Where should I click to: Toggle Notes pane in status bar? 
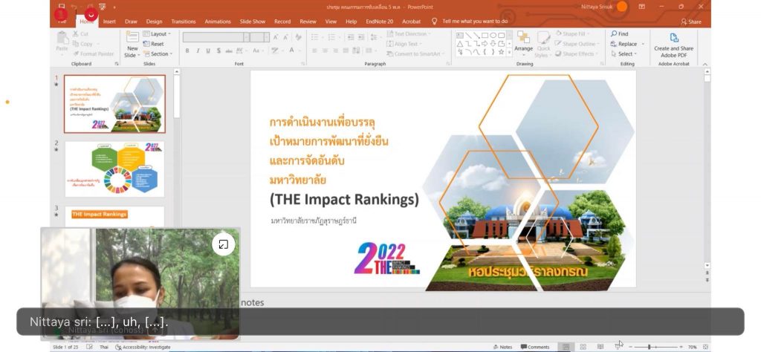click(503, 347)
